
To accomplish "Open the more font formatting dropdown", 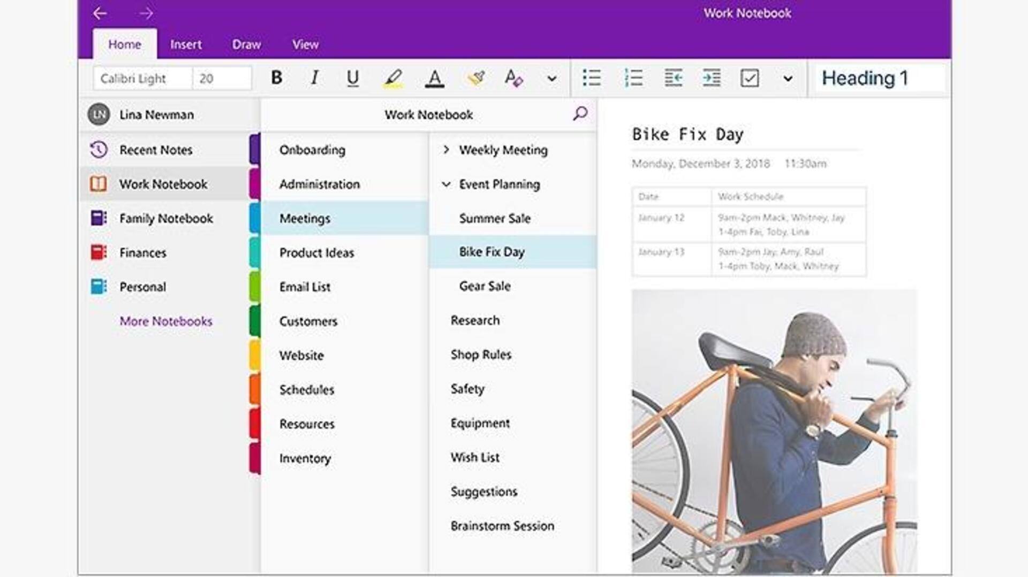I will pyautogui.click(x=551, y=79).
